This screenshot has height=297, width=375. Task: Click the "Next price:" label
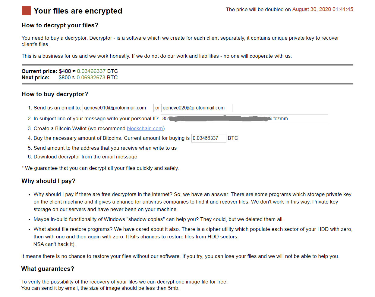36,78
